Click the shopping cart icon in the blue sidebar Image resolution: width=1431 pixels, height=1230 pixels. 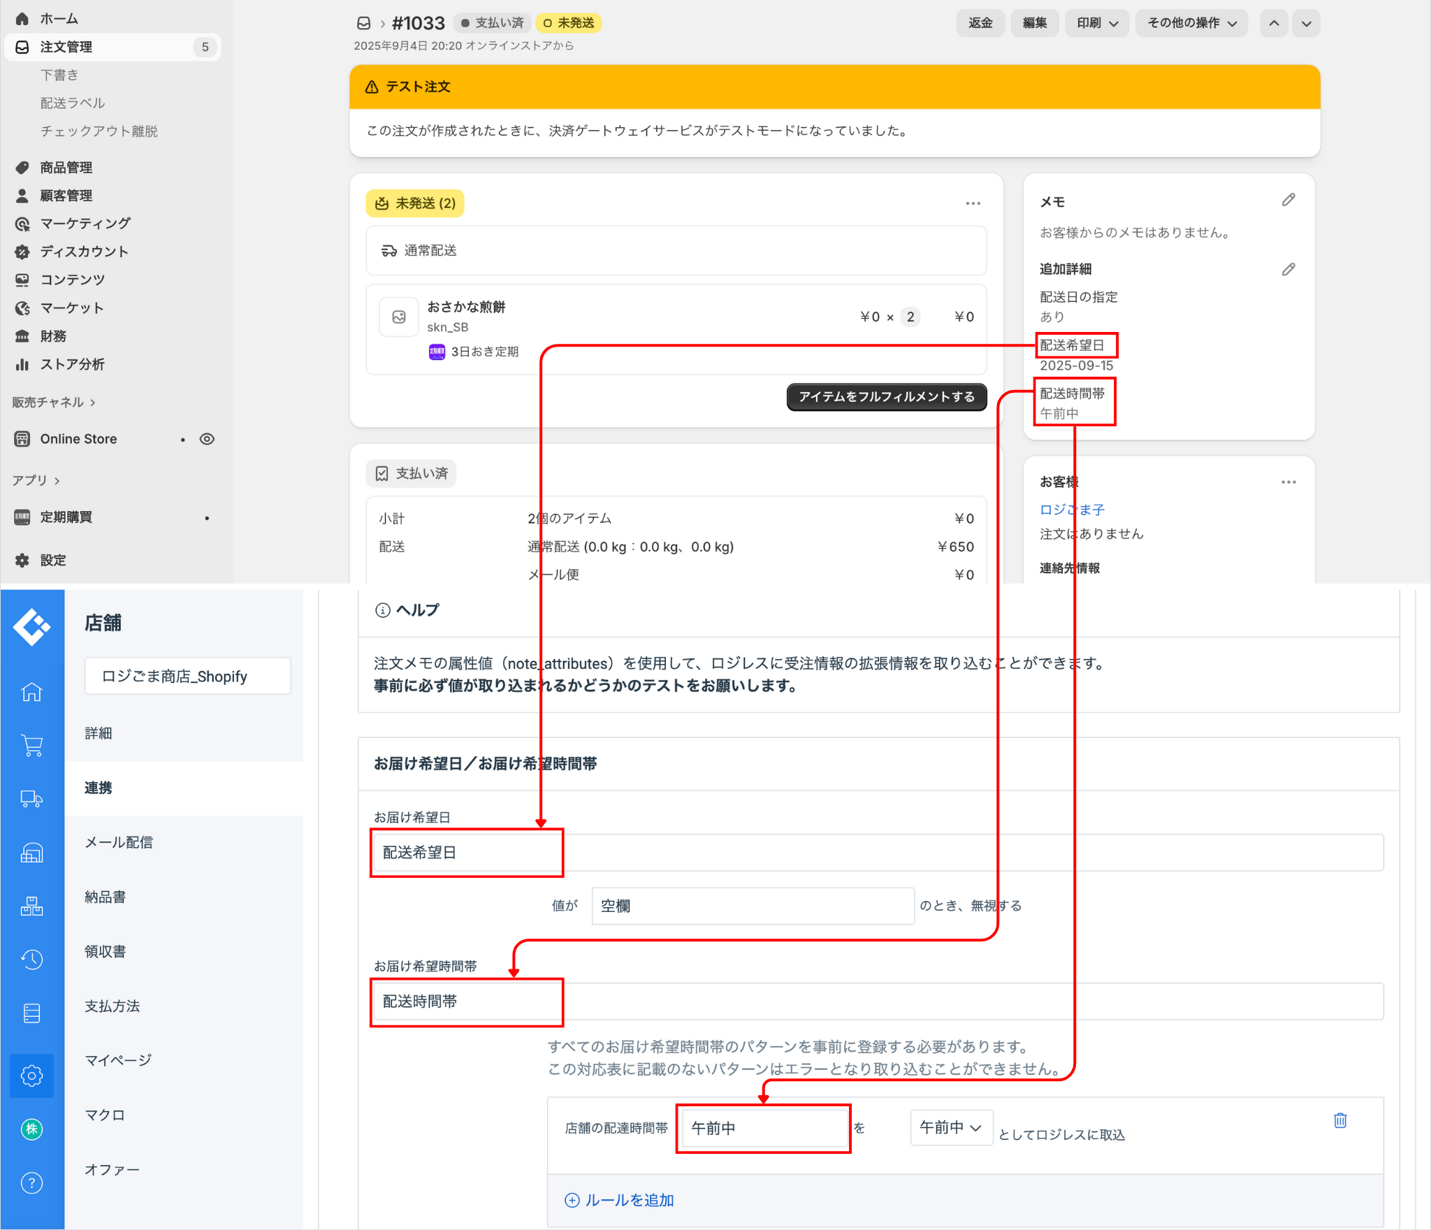(x=32, y=746)
